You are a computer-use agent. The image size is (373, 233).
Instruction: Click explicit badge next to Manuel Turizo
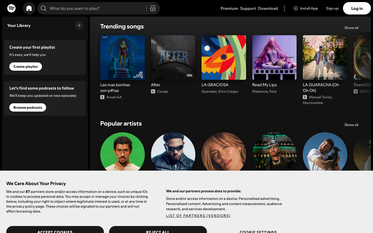pos(305,97)
